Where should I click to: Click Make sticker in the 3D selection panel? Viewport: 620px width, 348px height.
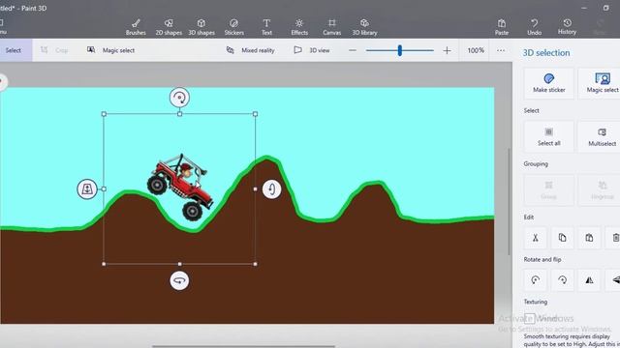(x=549, y=83)
